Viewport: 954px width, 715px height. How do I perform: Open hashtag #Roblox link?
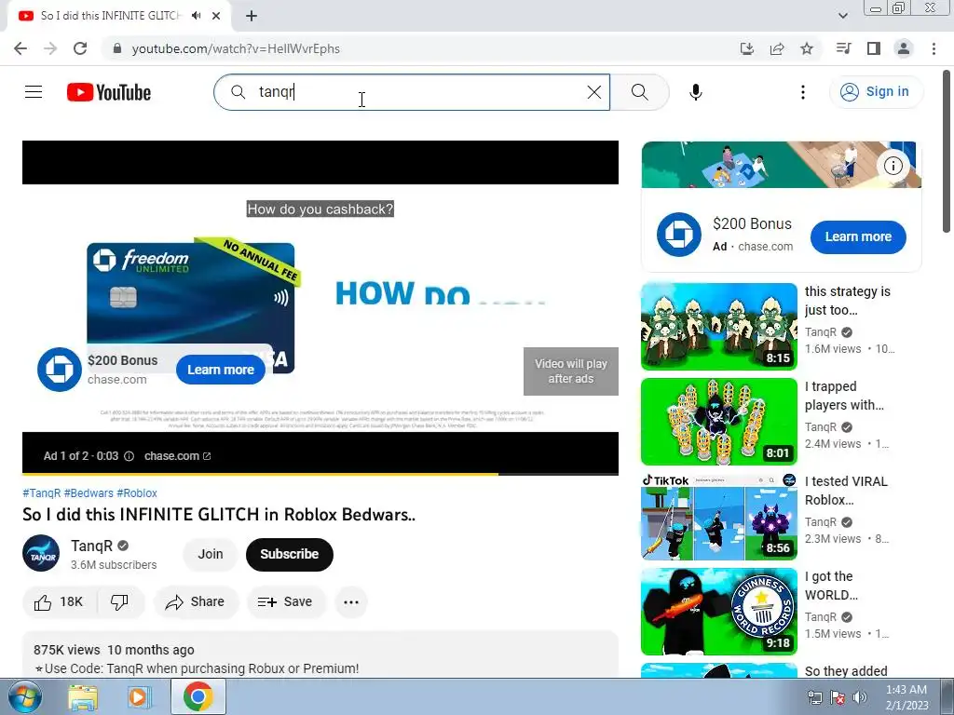point(137,493)
